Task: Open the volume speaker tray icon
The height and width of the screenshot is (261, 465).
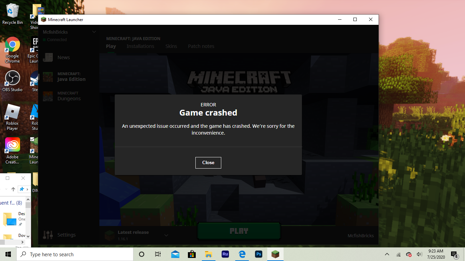Action: coord(419,254)
